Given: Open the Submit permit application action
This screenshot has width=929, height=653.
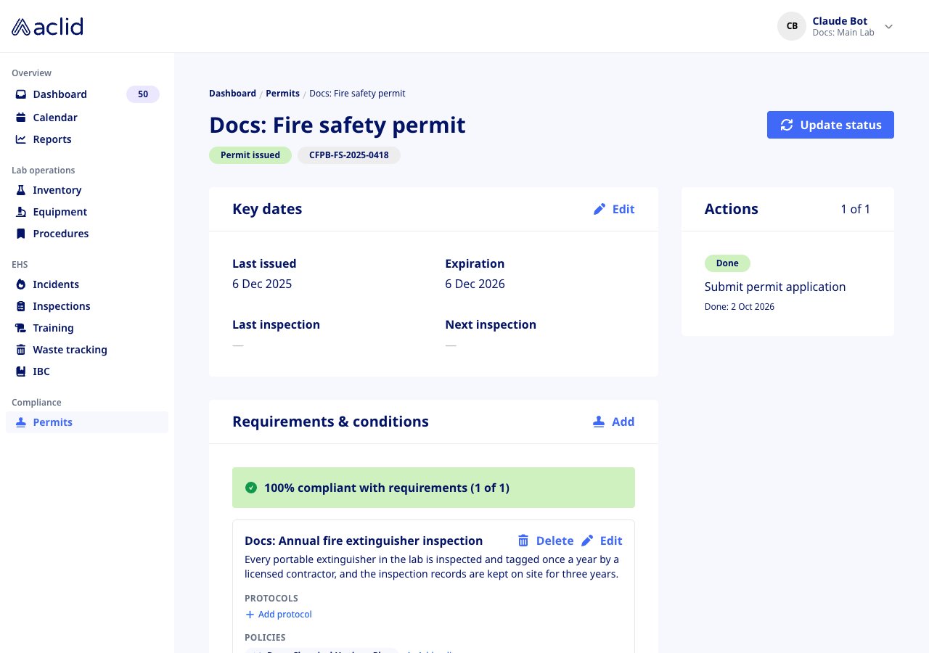Looking at the screenshot, I should (x=775, y=287).
